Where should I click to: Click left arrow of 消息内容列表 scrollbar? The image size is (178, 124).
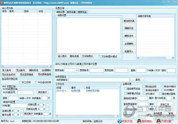138,58
